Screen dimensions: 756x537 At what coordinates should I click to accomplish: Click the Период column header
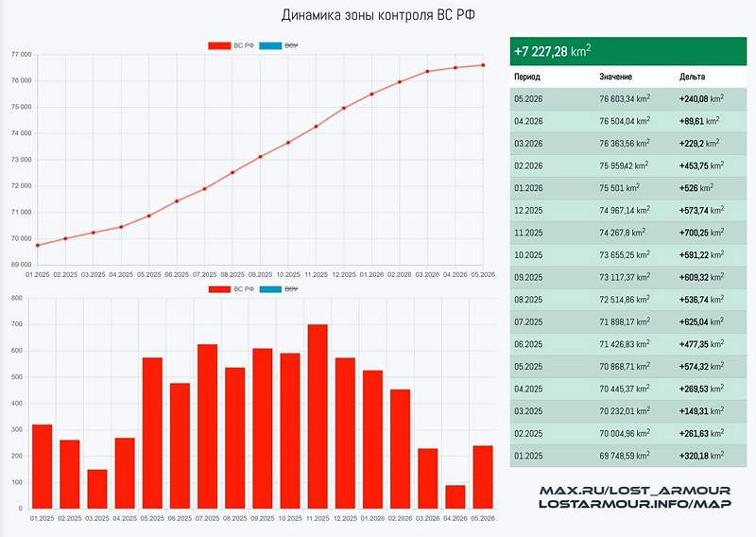pos(527,77)
